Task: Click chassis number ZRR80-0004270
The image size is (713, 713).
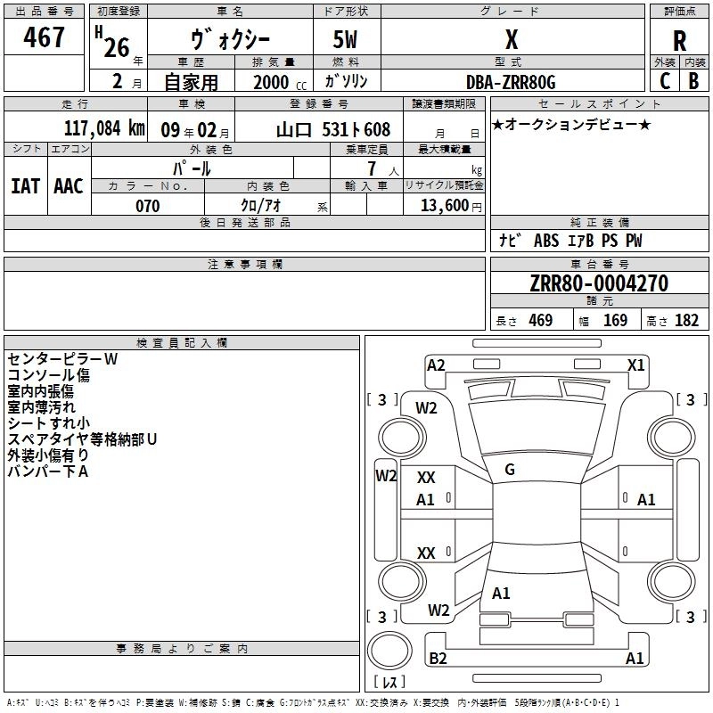Action: pos(598,283)
